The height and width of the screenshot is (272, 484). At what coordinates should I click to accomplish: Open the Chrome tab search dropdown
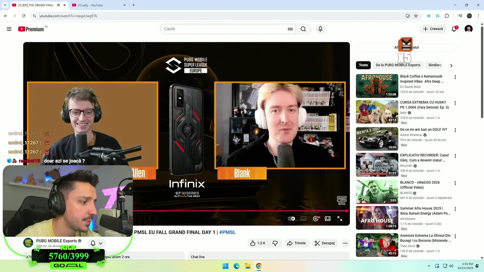(5, 5)
